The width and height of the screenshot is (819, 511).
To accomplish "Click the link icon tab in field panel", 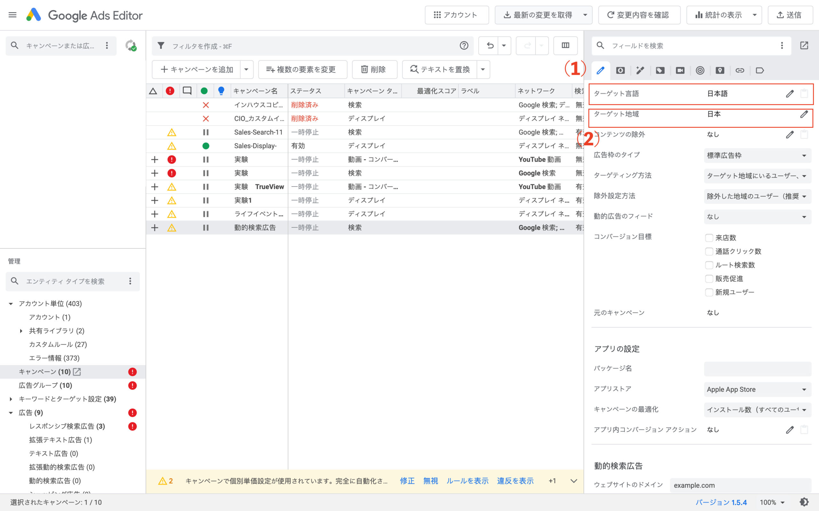I will click(740, 70).
